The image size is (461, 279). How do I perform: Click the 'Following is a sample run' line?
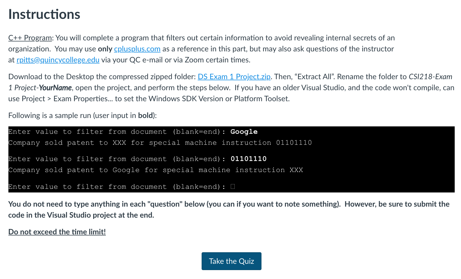tap(82, 116)
